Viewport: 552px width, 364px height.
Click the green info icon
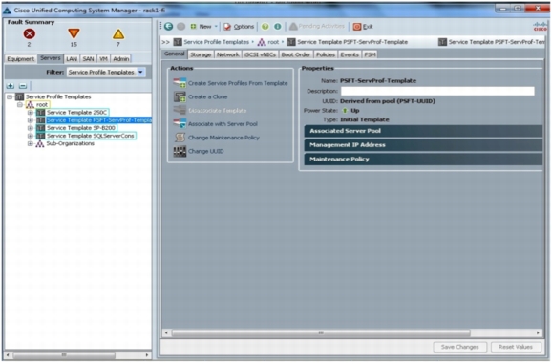277,27
